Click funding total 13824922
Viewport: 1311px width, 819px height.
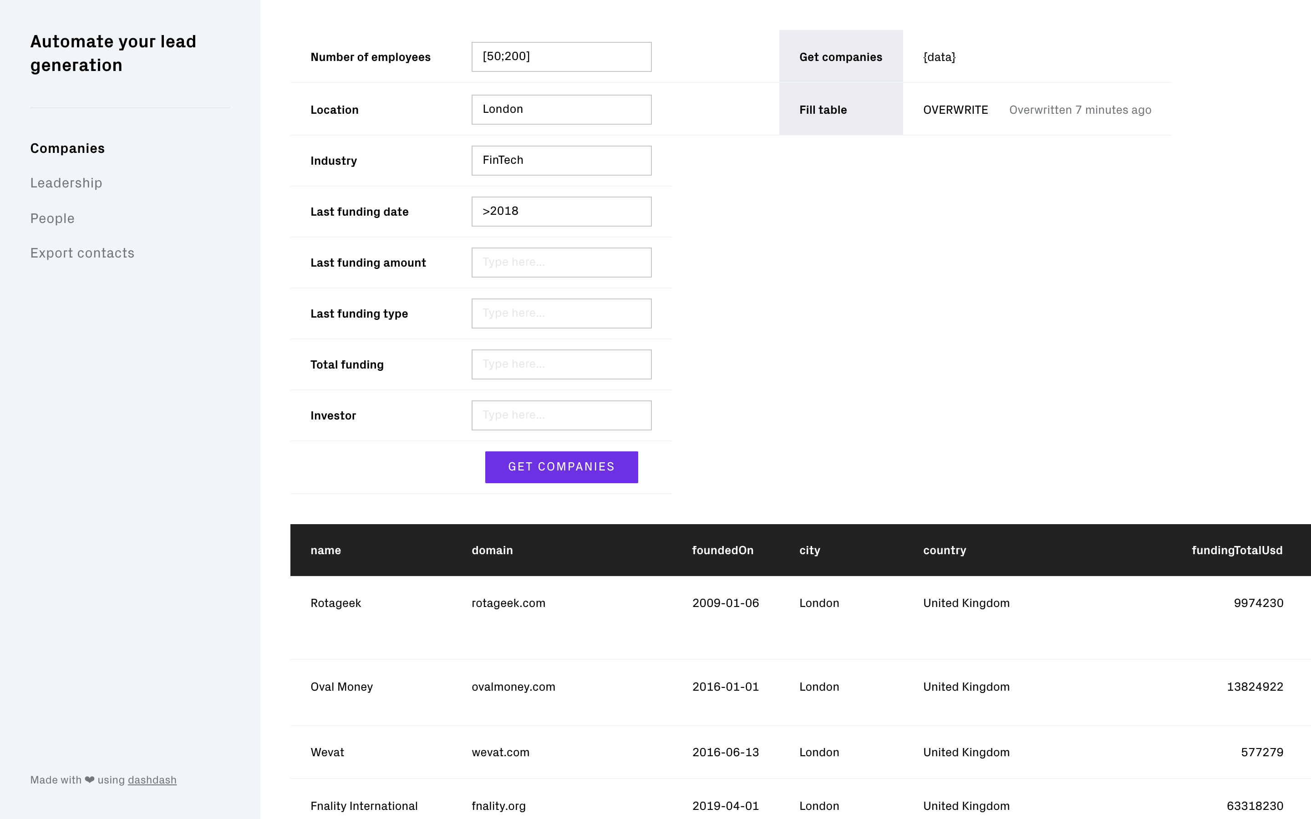pyautogui.click(x=1255, y=687)
